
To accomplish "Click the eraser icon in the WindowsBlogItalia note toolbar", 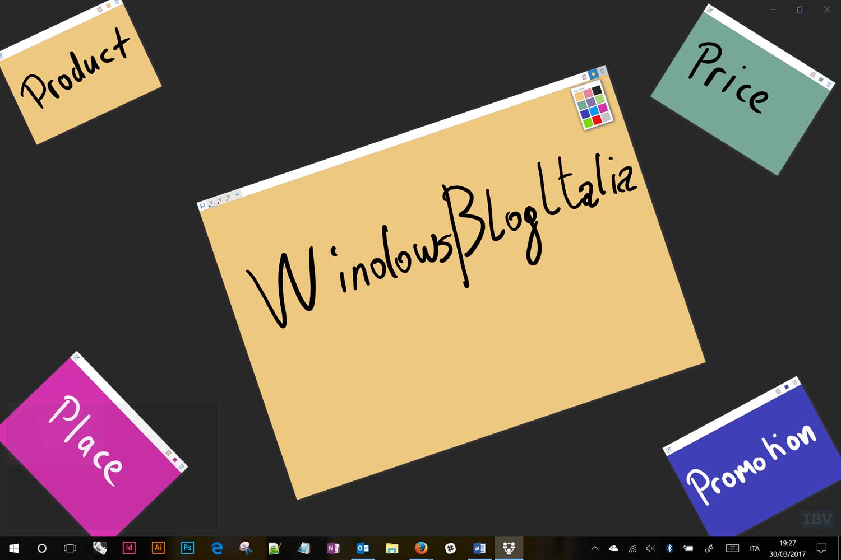I will pos(237,194).
